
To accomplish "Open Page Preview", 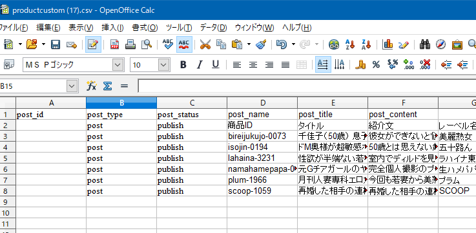I will 147,45.
